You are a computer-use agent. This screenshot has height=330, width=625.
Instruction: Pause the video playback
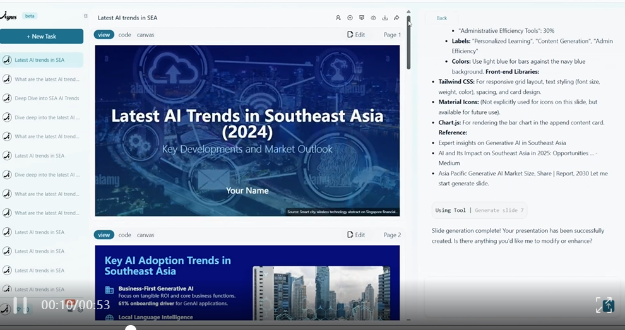(20, 305)
